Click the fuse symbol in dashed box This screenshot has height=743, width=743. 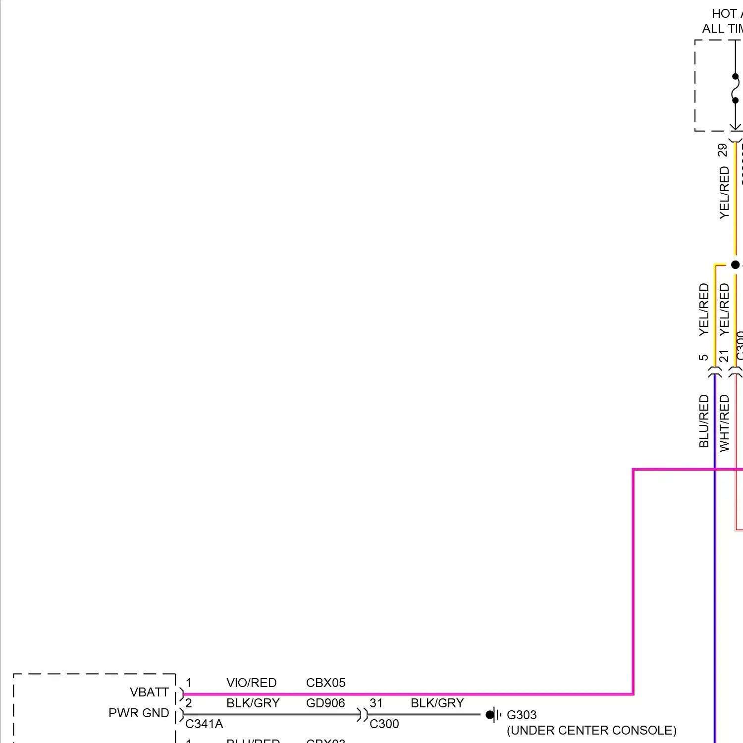pyautogui.click(x=736, y=89)
